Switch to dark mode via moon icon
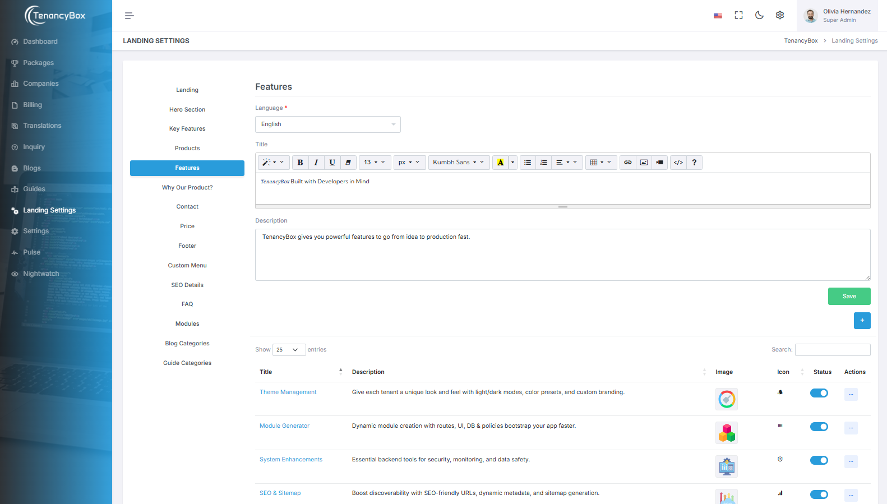887x504 pixels. [759, 15]
